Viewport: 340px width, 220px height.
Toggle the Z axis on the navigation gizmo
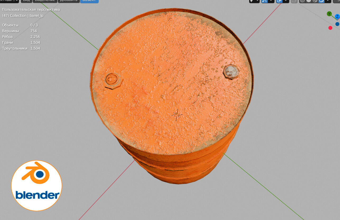tap(337, 17)
